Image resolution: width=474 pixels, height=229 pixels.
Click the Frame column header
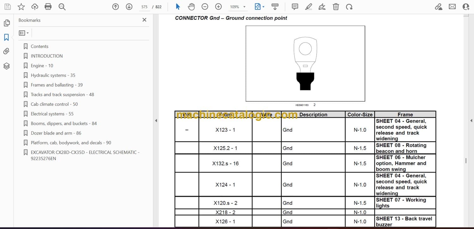pos(405,114)
